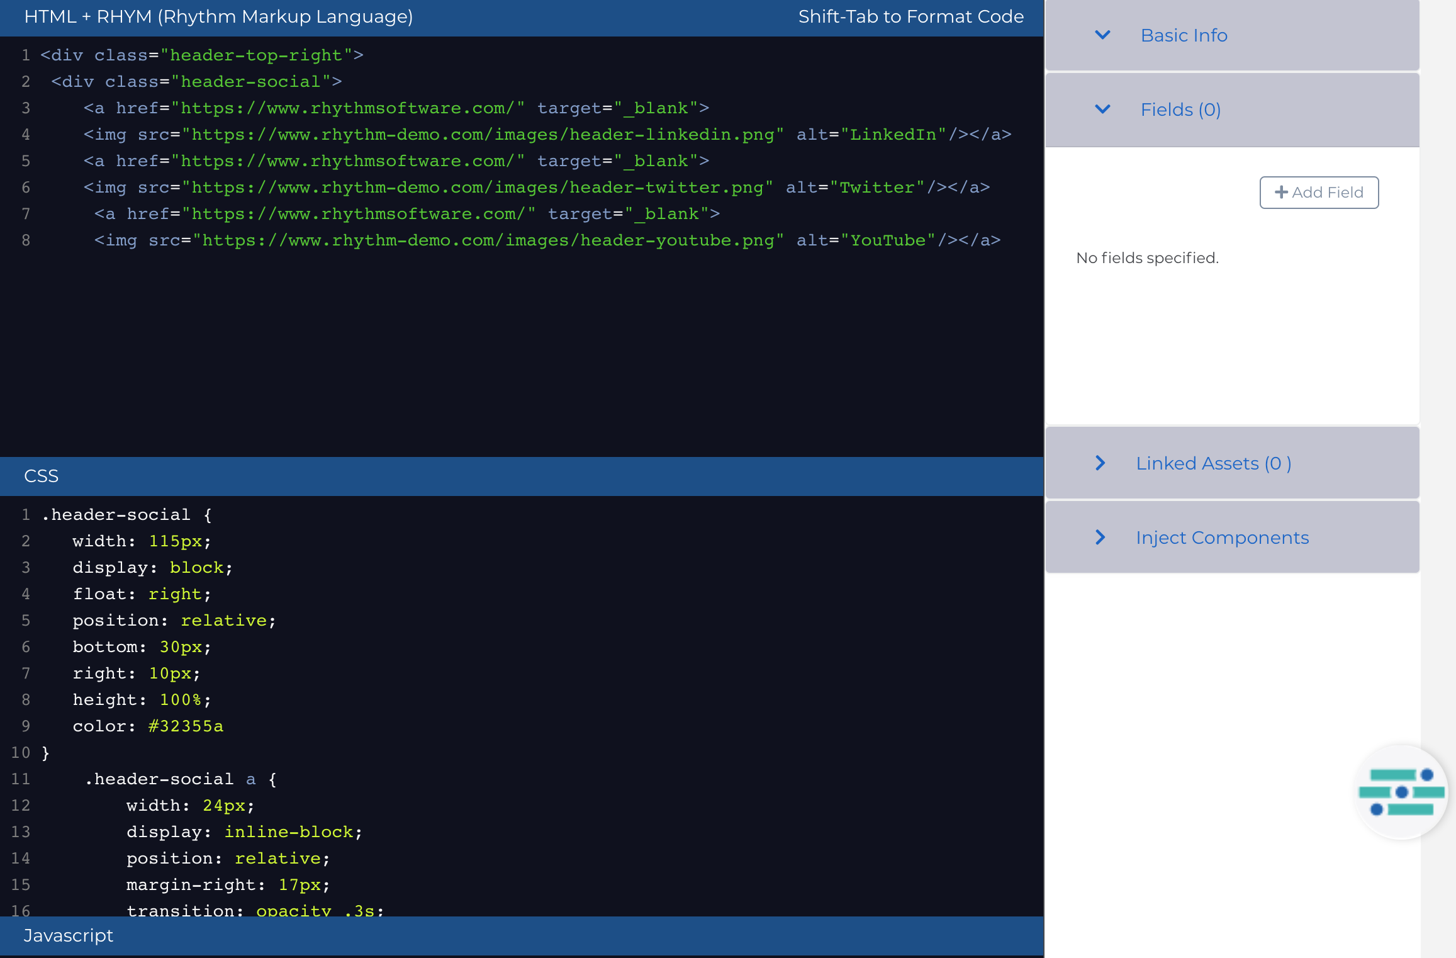Click HTML line with header-social div
This screenshot has width=1456, height=958.
point(196,82)
